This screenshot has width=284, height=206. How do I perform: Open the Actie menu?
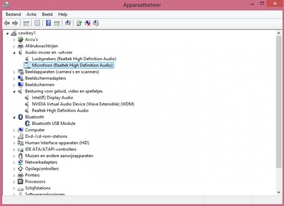click(x=31, y=14)
